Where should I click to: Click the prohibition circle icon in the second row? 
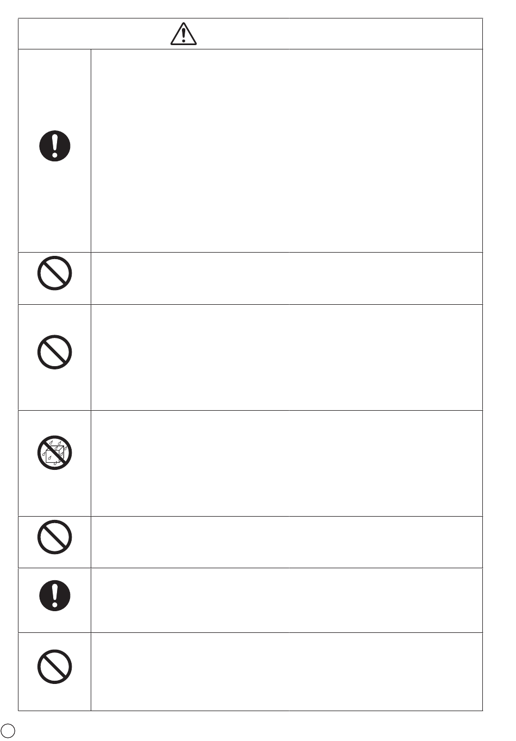(x=55, y=273)
